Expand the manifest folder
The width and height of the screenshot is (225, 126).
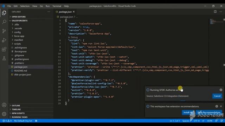[x=19, y=40]
